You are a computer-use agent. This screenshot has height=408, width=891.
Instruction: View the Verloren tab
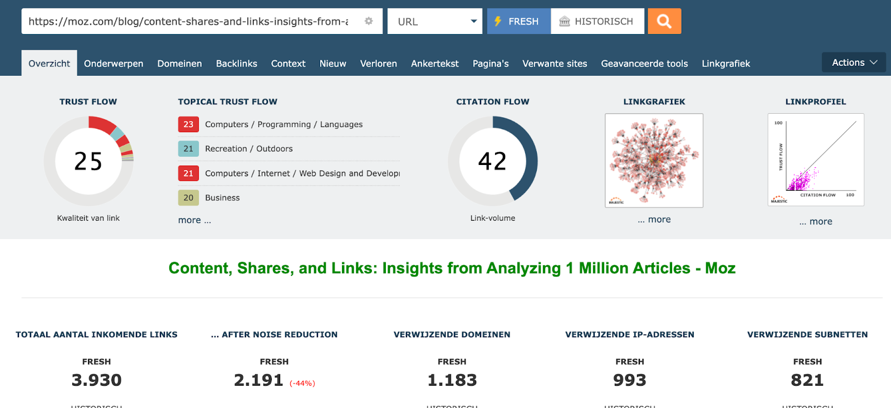[x=379, y=64]
